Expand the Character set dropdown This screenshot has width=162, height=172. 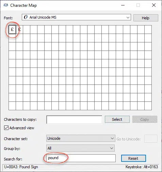point(81,138)
